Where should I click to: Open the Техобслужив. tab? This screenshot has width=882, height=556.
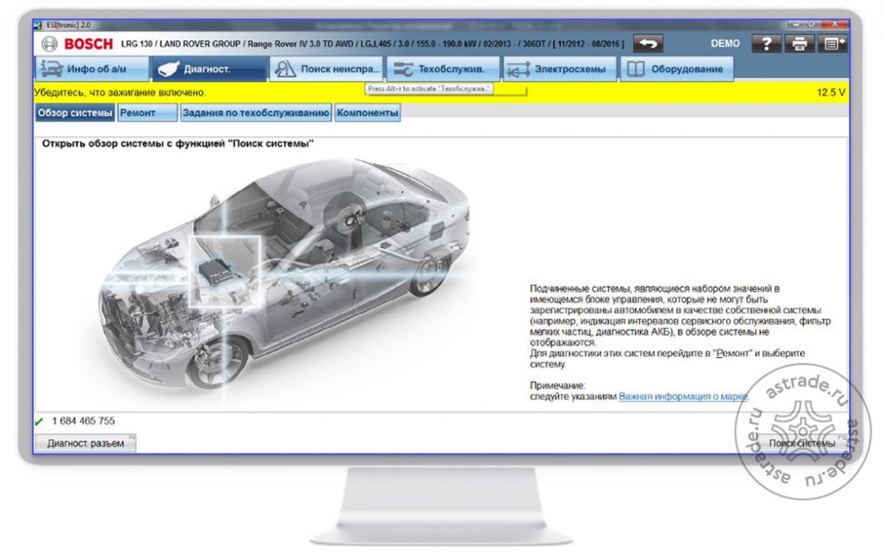[x=443, y=69]
